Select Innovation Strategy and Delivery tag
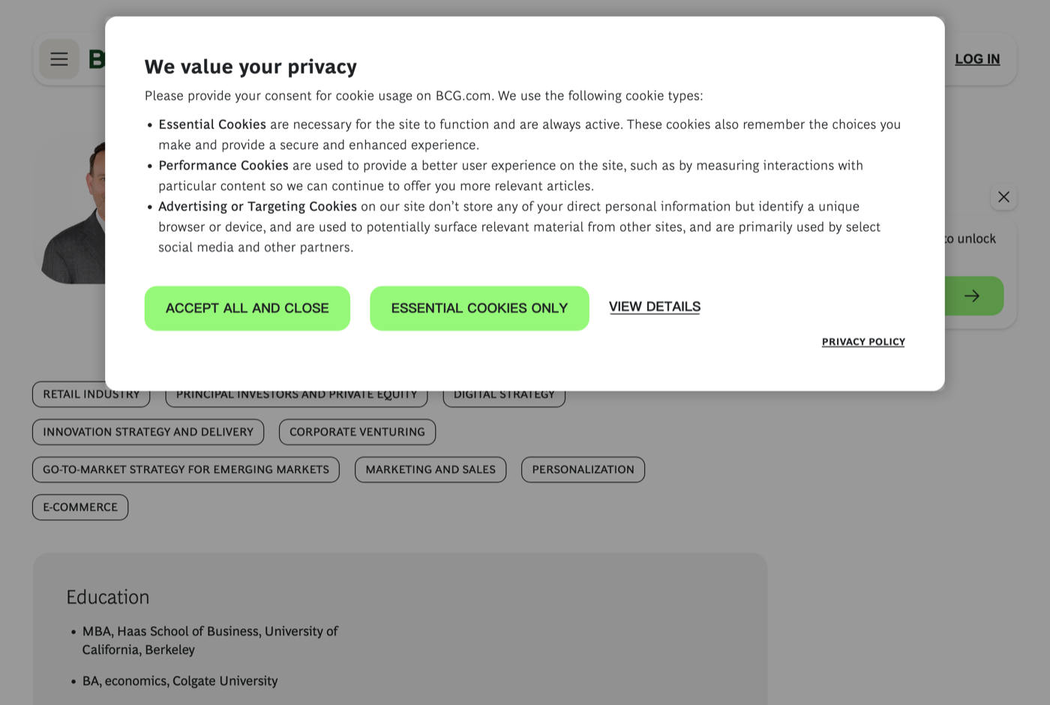The width and height of the screenshot is (1050, 705). click(x=148, y=432)
